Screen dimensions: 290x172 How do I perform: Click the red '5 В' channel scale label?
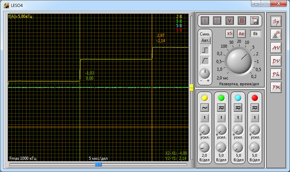point(179,30)
